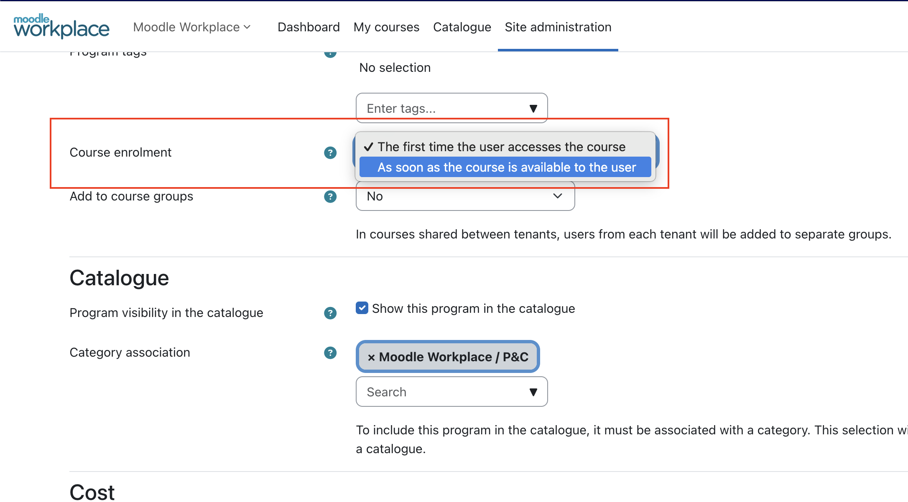Screen dimensions: 908x502
Task: Show help for Program visibility in the catalogue
Action: [330, 313]
